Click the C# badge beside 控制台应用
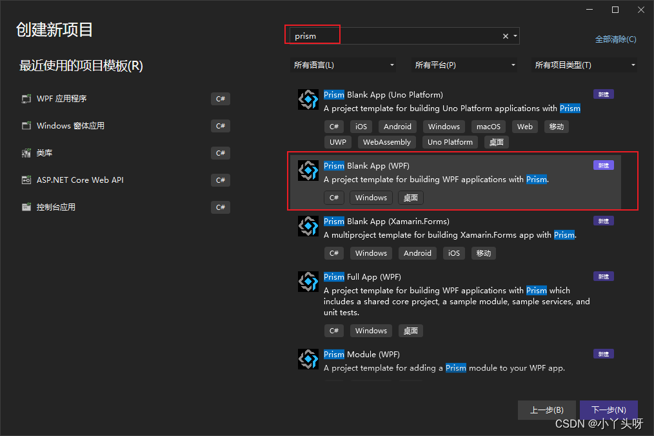The height and width of the screenshot is (436, 654). click(221, 207)
